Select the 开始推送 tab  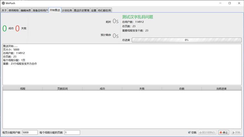[55, 10]
